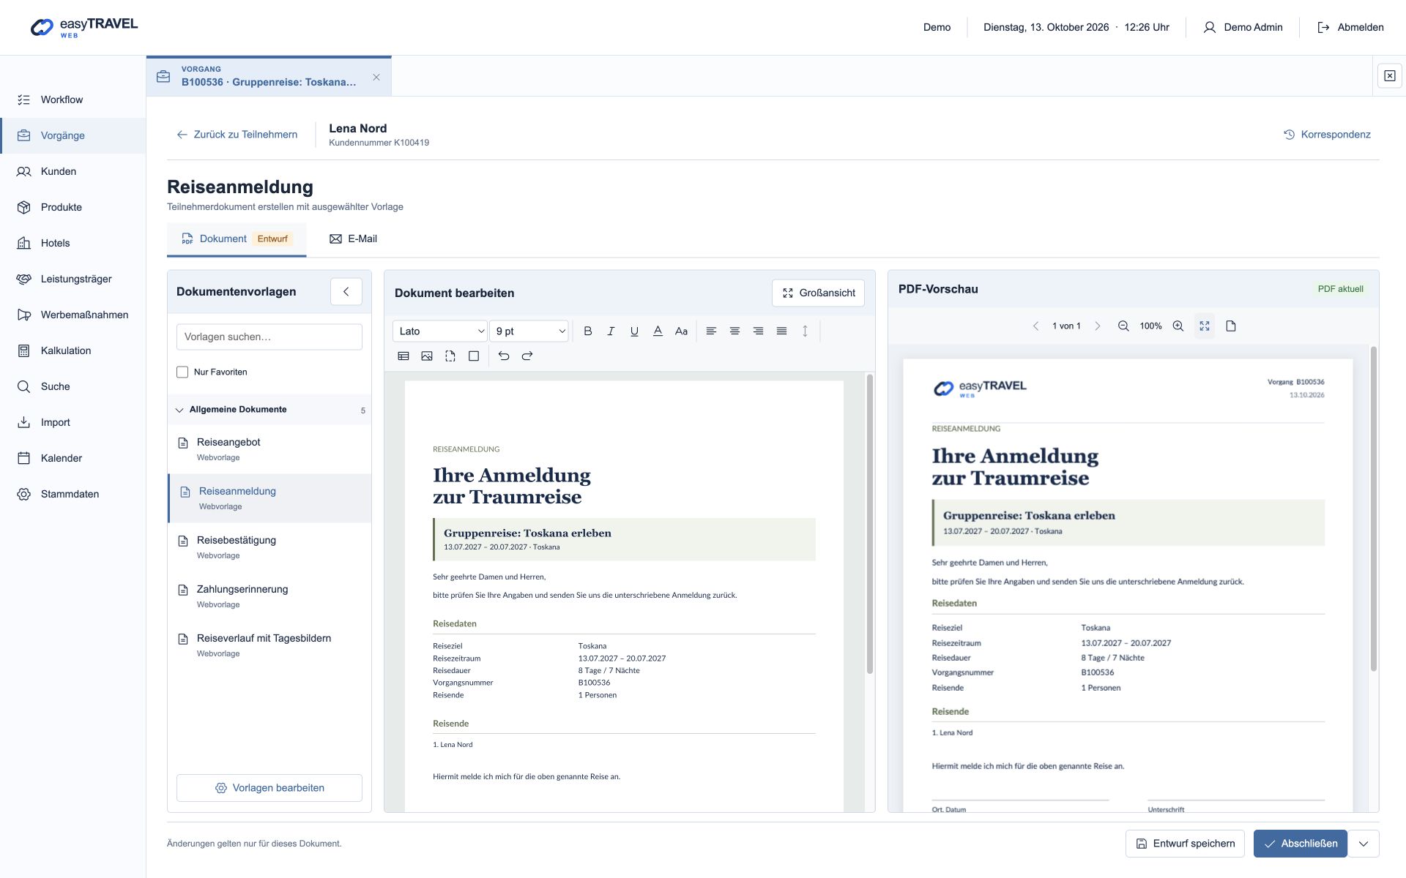The width and height of the screenshot is (1406, 878).
Task: Toggle italic text formatting
Action: pyautogui.click(x=611, y=331)
